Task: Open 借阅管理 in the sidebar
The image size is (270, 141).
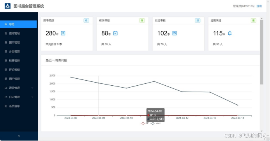Action: pos(18,33)
